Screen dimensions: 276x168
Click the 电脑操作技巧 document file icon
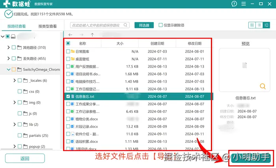[x=72, y=81]
